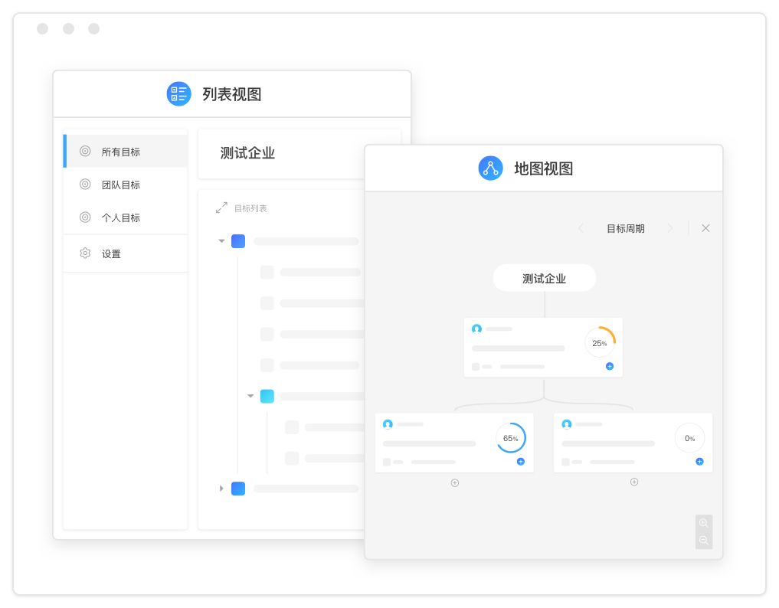Image resolution: width=779 pixels, height=608 pixels.
Task: Go to previous 目标周期 period
Action: pos(581,228)
